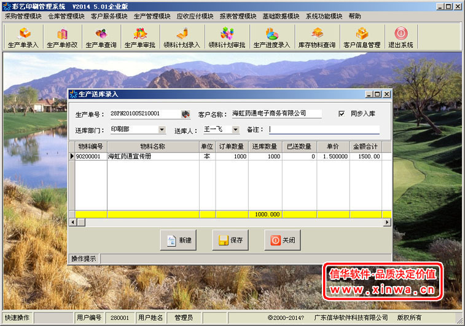Viewport: 465px width, 326px height.
Task: Open 系统功能模块 menu
Action: point(324,17)
